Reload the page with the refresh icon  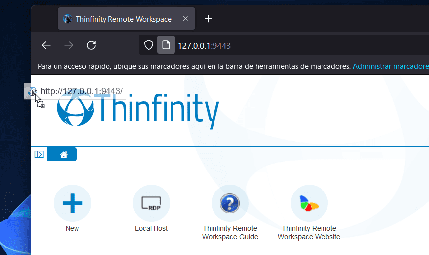[x=91, y=45]
